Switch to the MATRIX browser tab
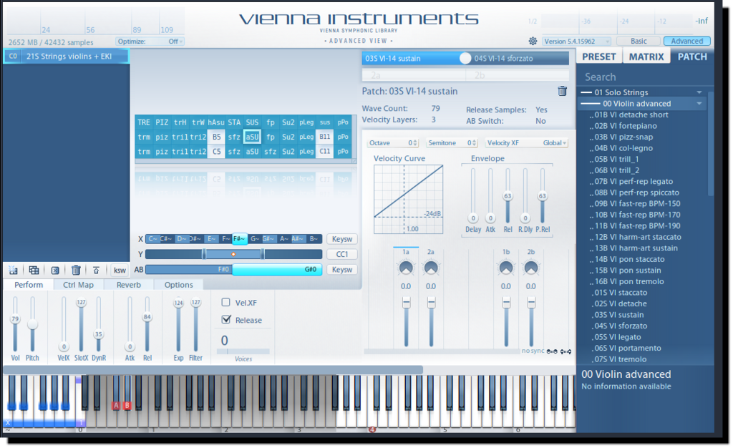This screenshot has height=448, width=733. 646,57
